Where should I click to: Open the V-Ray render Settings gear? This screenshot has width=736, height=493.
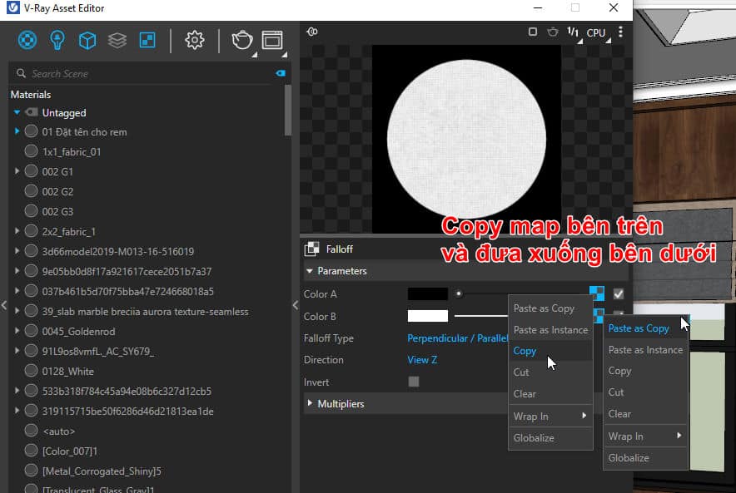point(194,40)
